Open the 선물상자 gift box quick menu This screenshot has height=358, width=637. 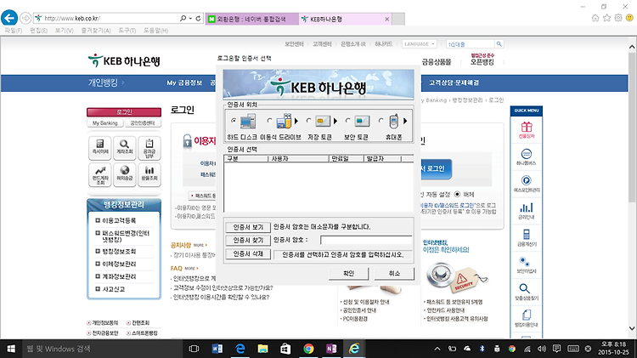(x=526, y=130)
